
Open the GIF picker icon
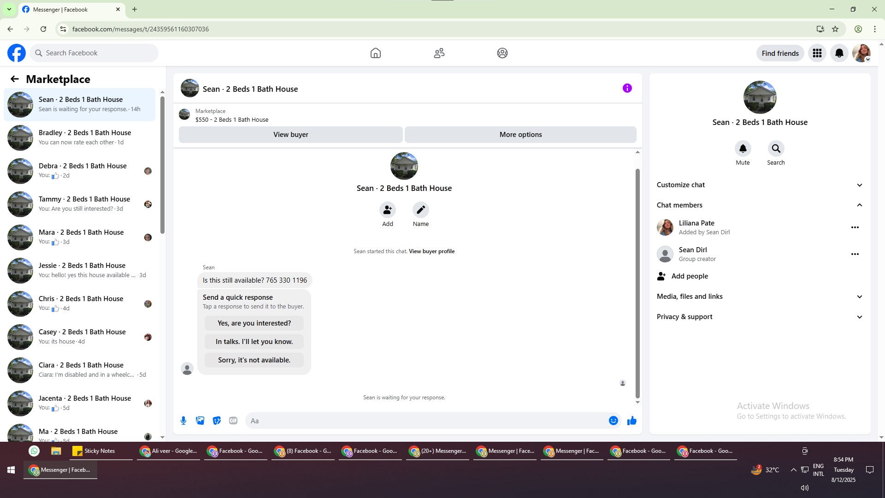[233, 421]
